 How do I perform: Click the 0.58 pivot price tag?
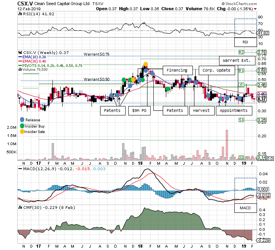click(262, 71)
